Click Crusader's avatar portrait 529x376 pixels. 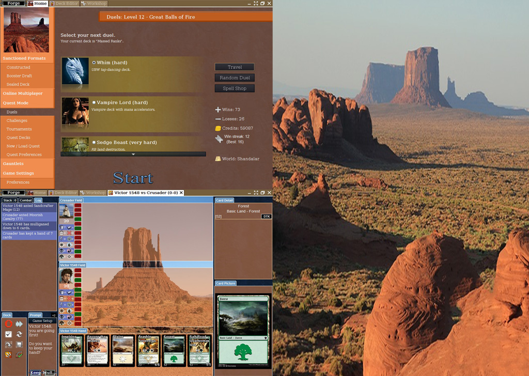[66, 211]
